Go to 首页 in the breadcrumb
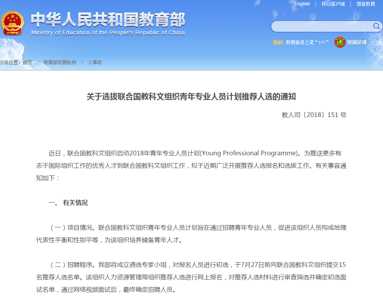Viewport: 383px width, 299px height. click(27, 62)
